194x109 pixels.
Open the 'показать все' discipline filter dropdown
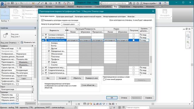[71, 24]
